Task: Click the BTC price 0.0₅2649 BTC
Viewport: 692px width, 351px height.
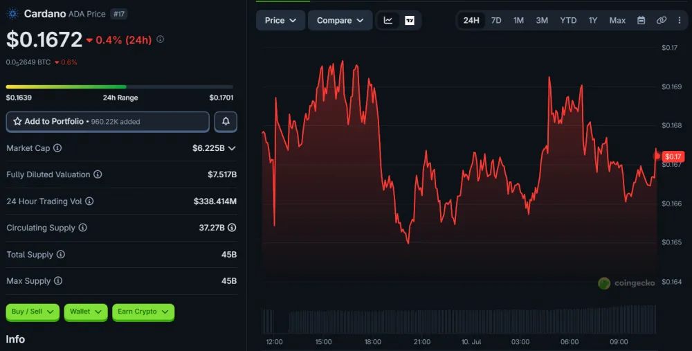Action: [x=28, y=62]
